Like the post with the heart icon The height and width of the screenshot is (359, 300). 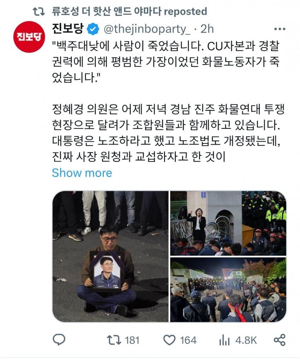point(169,340)
